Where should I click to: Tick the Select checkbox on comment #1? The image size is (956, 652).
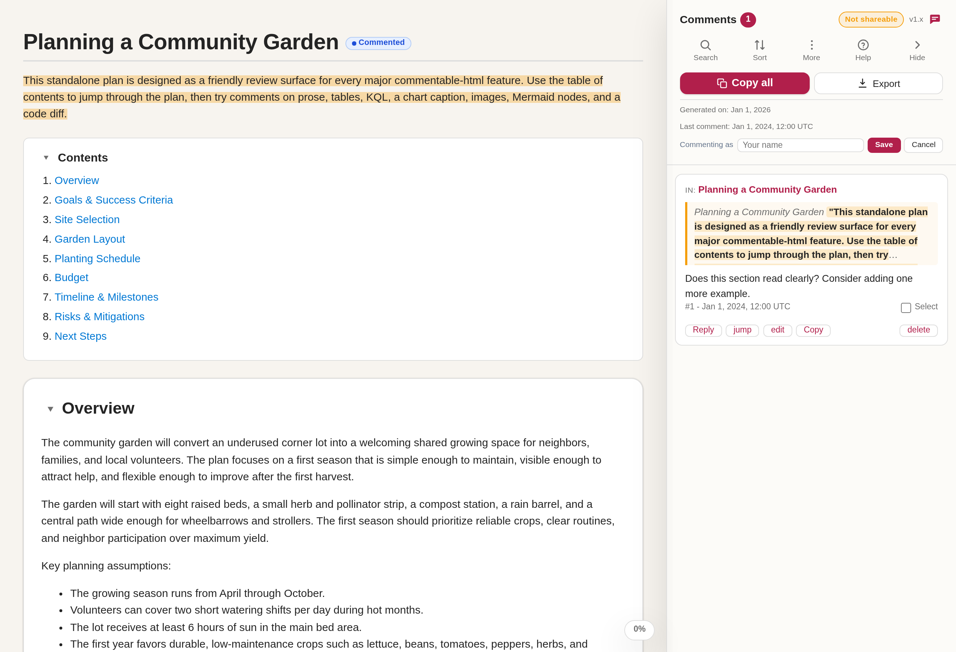pyautogui.click(x=905, y=307)
